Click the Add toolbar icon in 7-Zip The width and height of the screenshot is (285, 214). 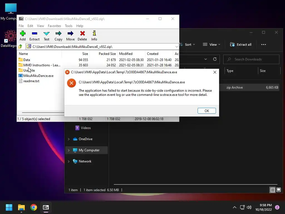click(23, 36)
